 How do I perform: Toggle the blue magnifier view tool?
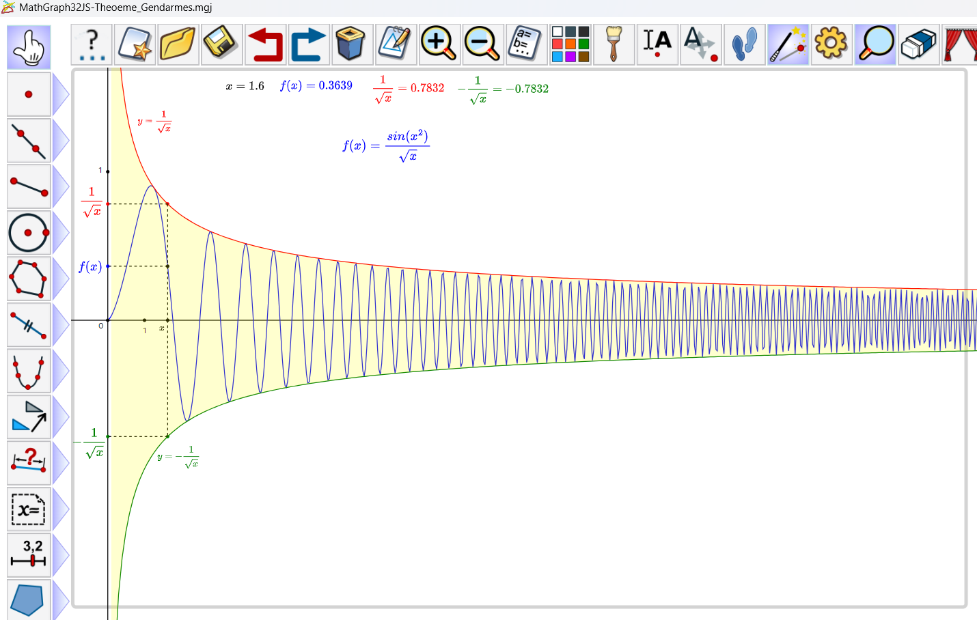coord(875,45)
